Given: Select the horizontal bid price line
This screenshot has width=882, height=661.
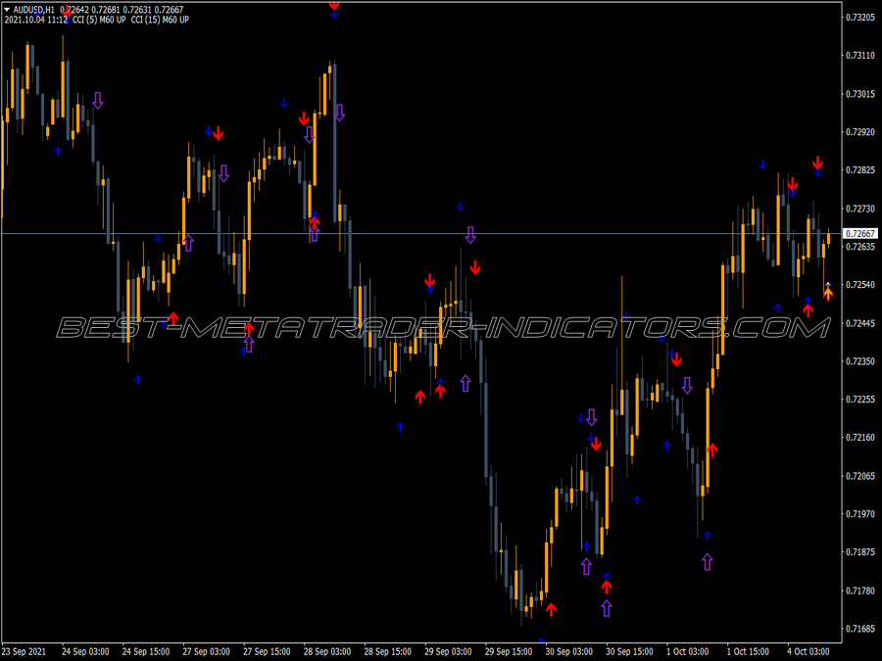Looking at the screenshot, I should coord(420,233).
